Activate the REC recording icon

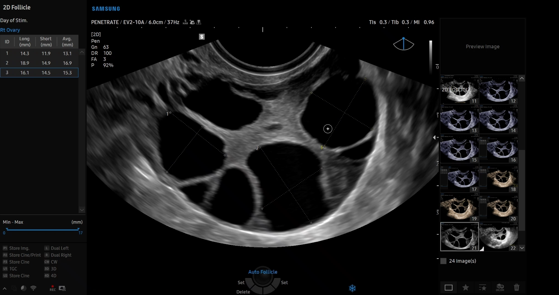[x=52, y=288]
